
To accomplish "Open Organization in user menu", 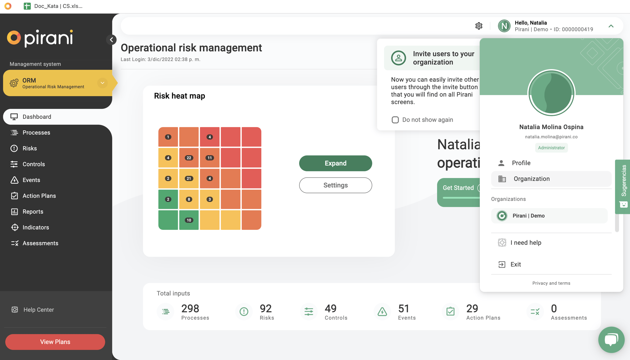I will coord(551,179).
